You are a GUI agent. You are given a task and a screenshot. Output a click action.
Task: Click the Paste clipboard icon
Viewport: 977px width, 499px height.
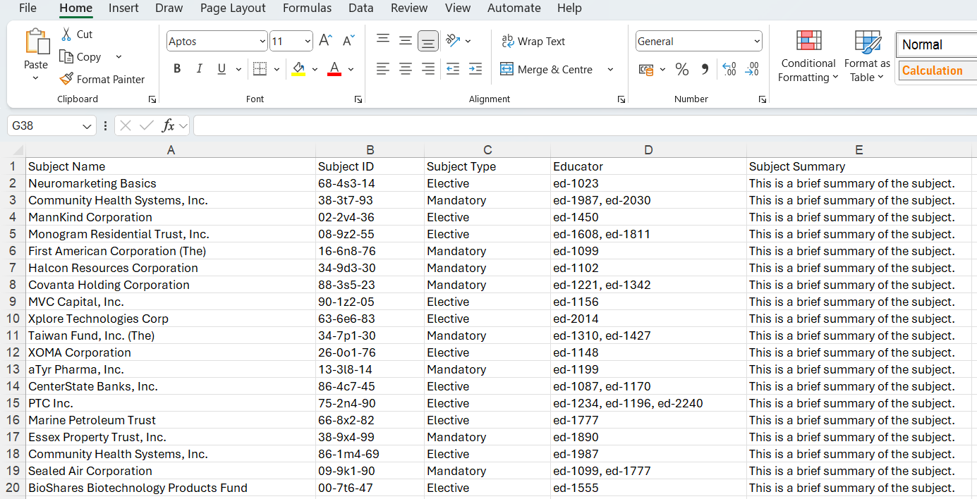(37, 42)
